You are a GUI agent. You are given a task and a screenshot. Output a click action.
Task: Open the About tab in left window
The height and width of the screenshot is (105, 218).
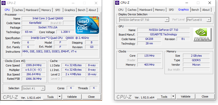tap(92, 10)
